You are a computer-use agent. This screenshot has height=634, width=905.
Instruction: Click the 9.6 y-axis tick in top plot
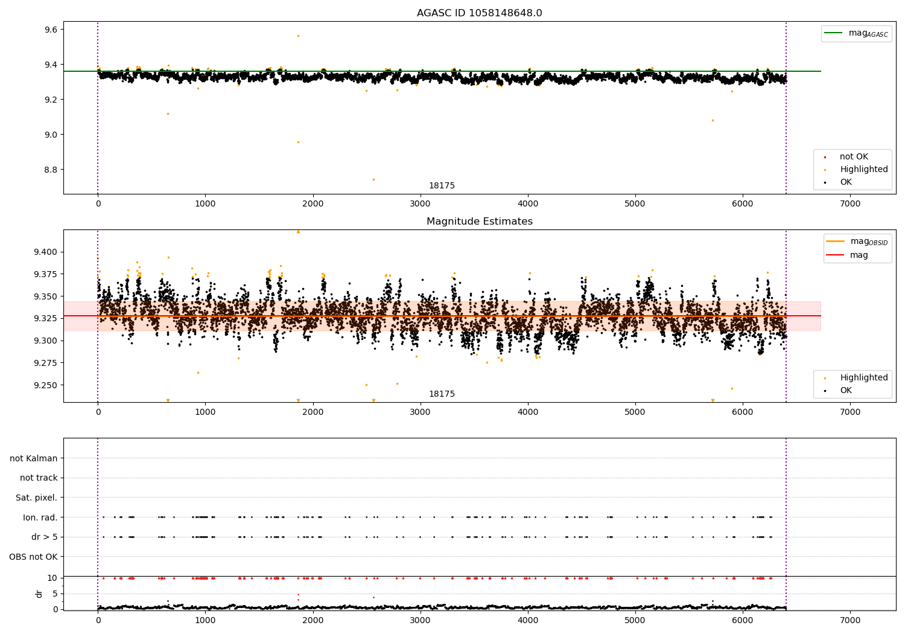pyautogui.click(x=49, y=30)
